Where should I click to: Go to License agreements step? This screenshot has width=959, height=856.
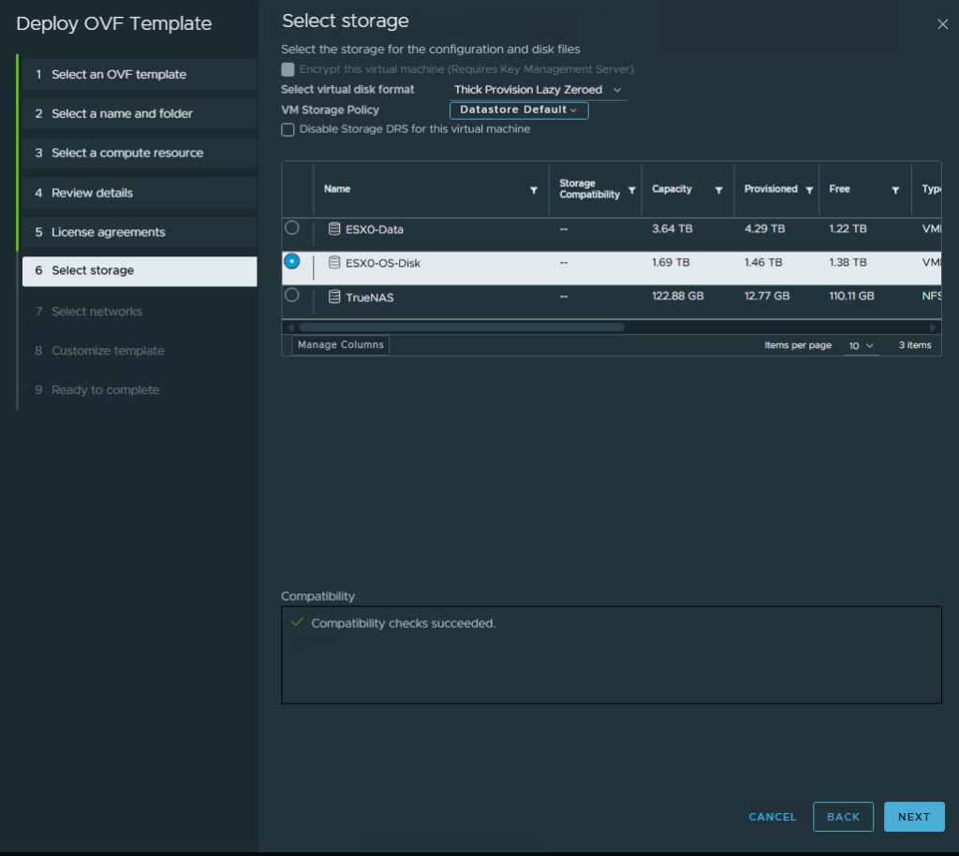coord(108,232)
